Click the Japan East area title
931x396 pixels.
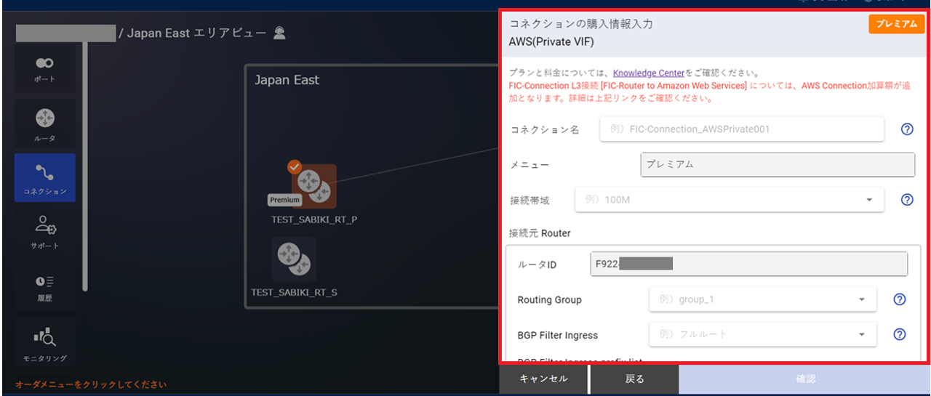click(x=287, y=80)
